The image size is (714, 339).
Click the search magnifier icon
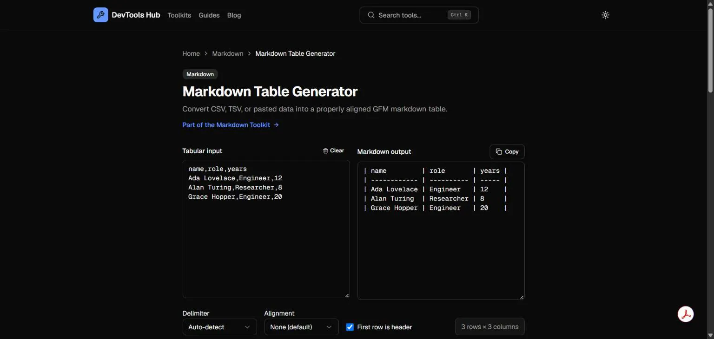click(x=371, y=15)
